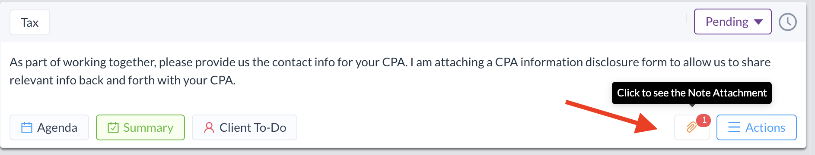Expand the Actions dropdown menu
This screenshot has width=815, height=155.
click(756, 127)
